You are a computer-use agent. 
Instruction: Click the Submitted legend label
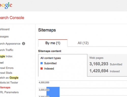(50, 63)
